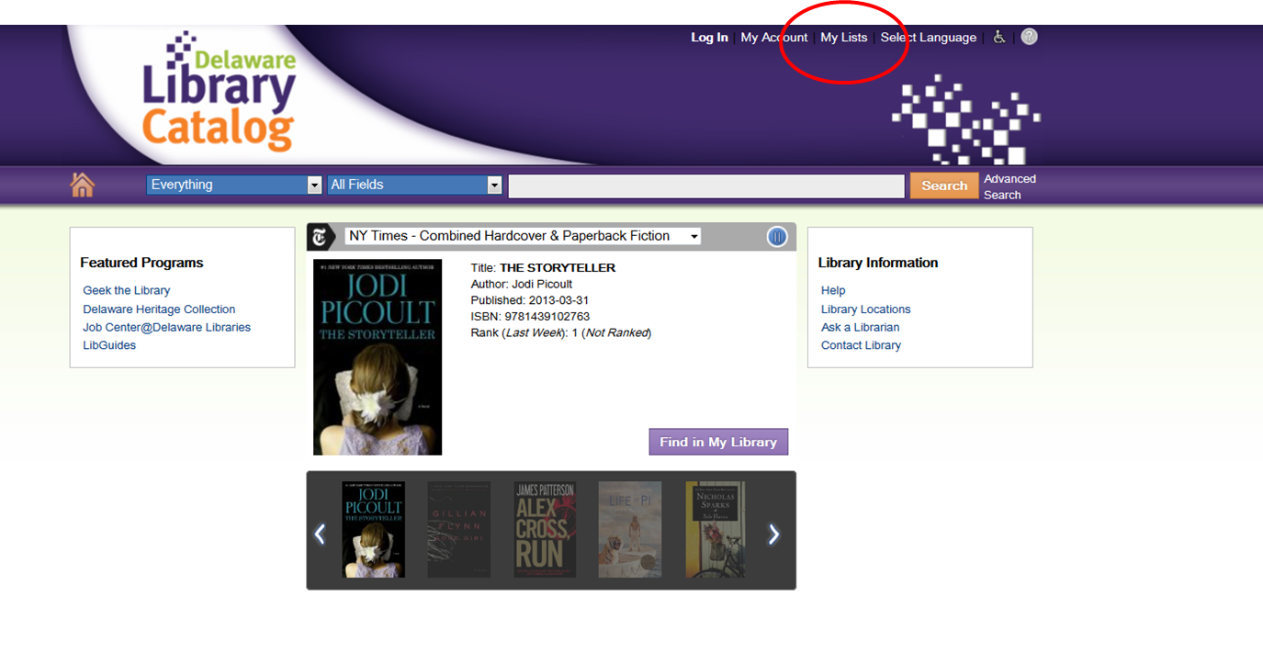
Task: Click Log In link
Action: (x=709, y=38)
